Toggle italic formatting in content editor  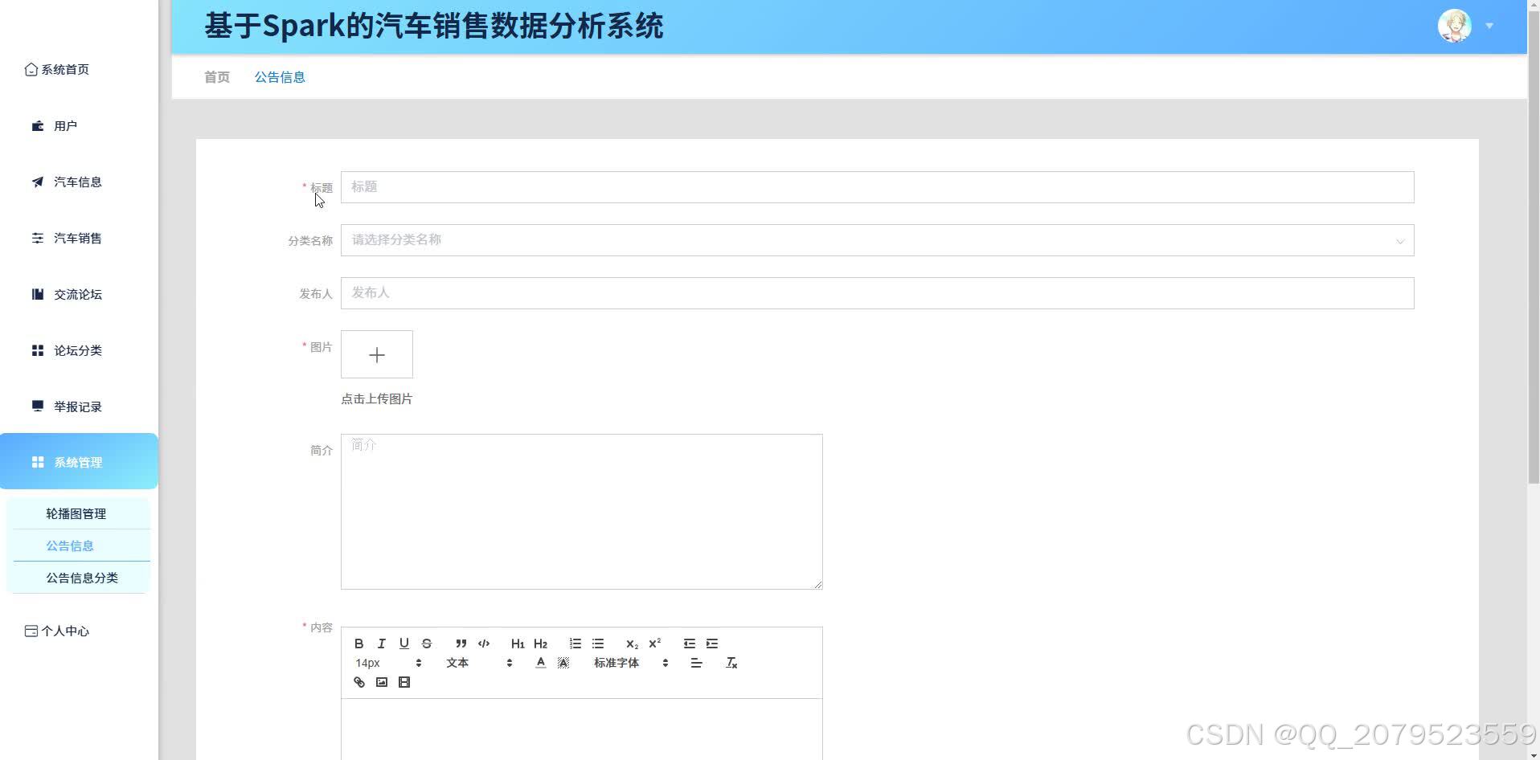click(x=382, y=644)
